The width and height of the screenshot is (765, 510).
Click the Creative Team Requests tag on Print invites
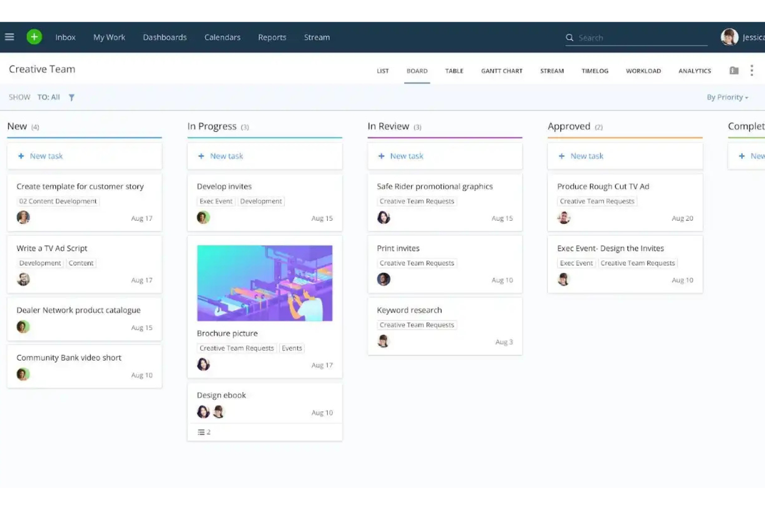coord(417,263)
